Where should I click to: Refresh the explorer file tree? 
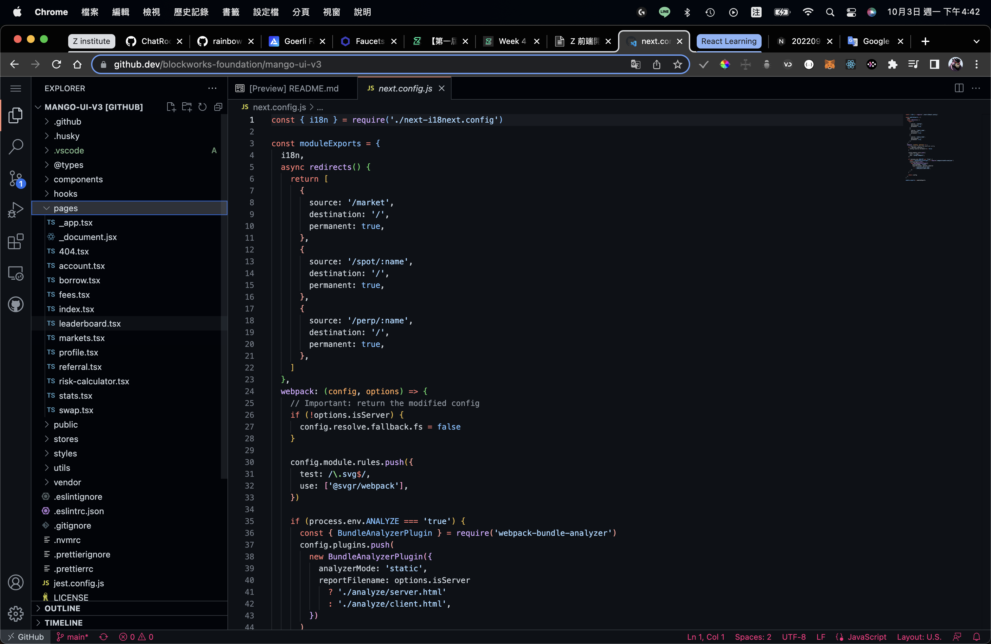click(203, 107)
